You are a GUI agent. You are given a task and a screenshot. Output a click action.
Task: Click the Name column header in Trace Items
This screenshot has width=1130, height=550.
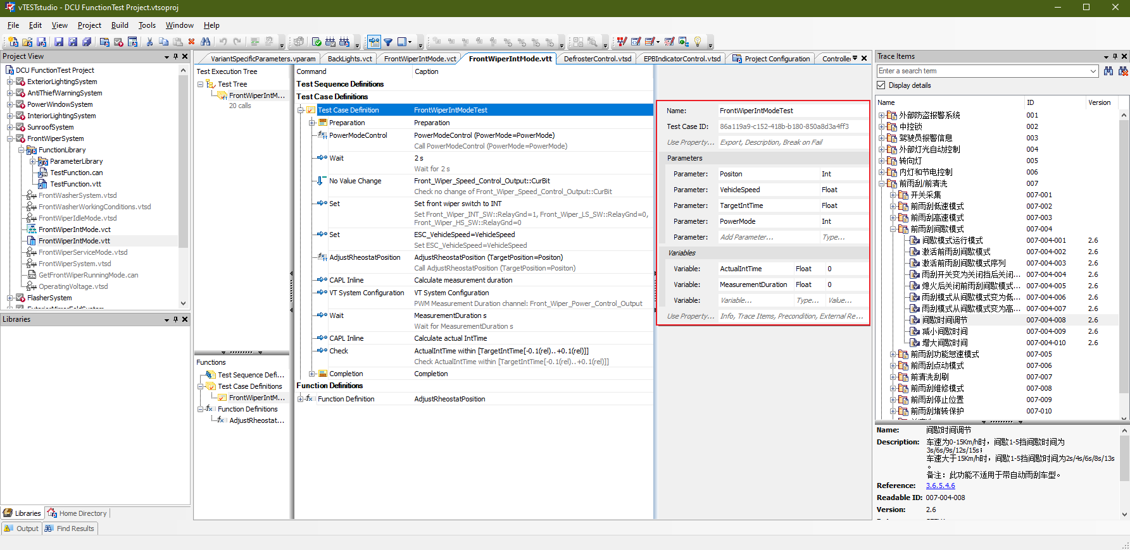coord(950,102)
